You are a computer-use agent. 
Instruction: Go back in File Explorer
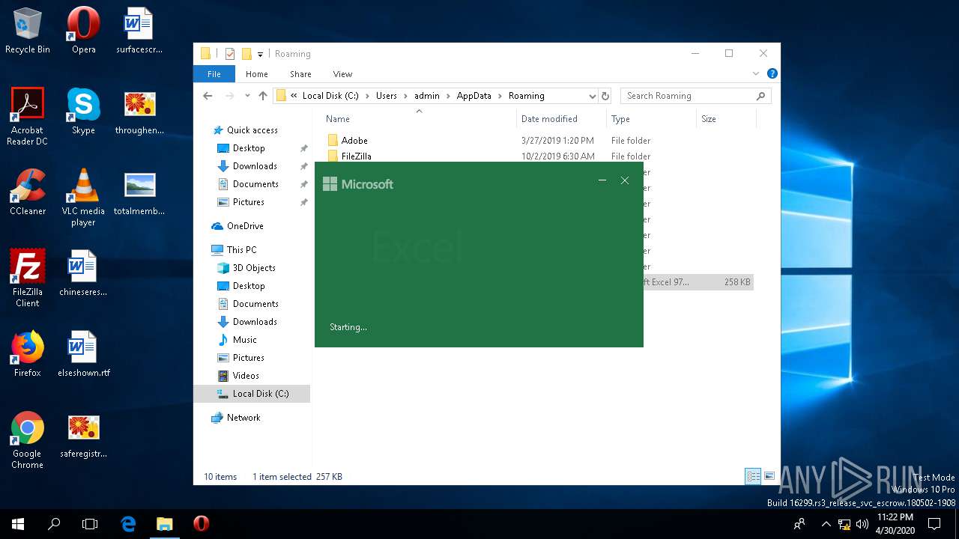[208, 96]
